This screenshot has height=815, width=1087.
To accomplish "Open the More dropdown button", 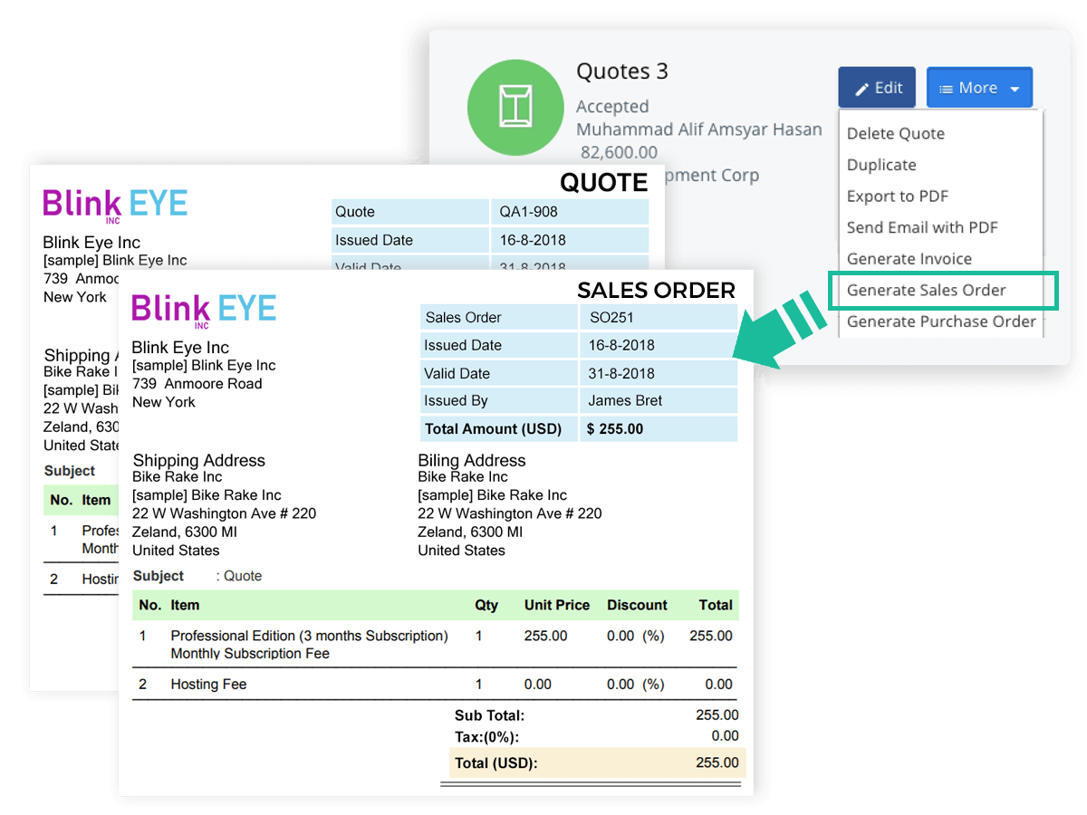I will (979, 88).
